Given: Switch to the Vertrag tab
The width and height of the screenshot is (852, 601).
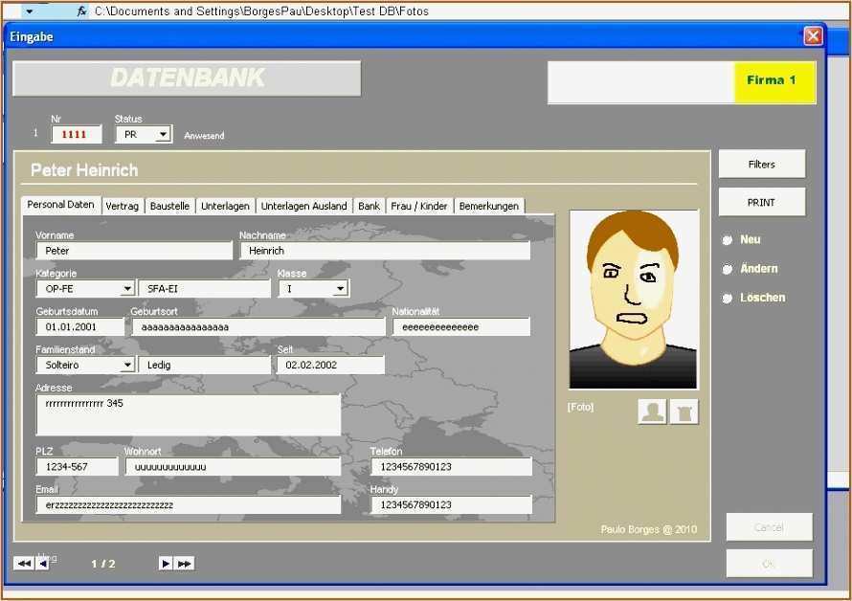Looking at the screenshot, I should point(123,206).
